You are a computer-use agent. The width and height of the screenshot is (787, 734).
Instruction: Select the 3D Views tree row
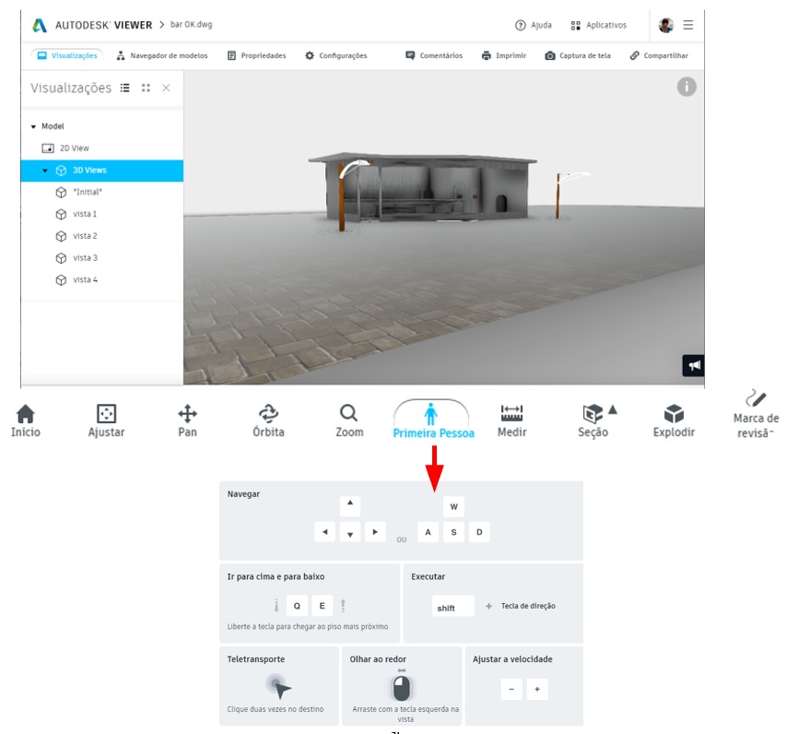(x=102, y=171)
